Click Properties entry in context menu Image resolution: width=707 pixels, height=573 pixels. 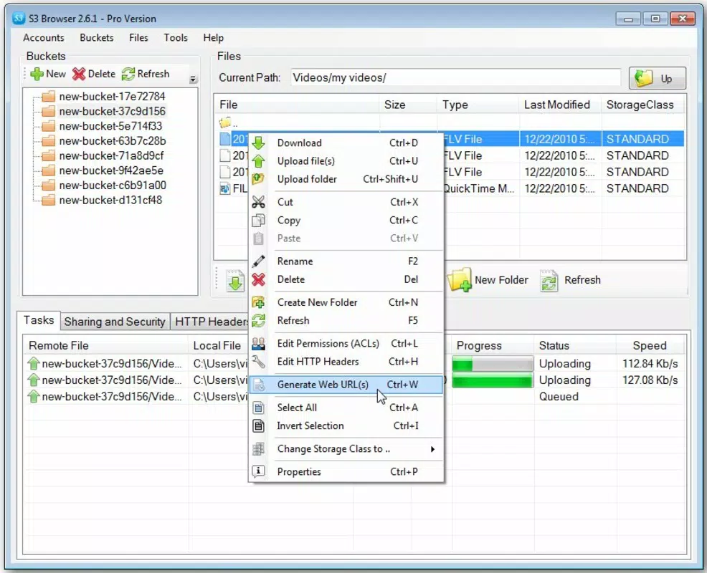(346, 471)
